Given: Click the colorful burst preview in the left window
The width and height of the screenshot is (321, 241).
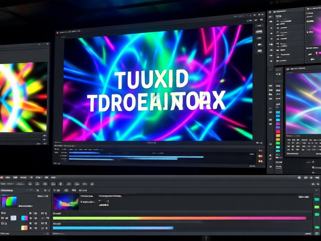Looking at the screenshot, I should (23, 97).
